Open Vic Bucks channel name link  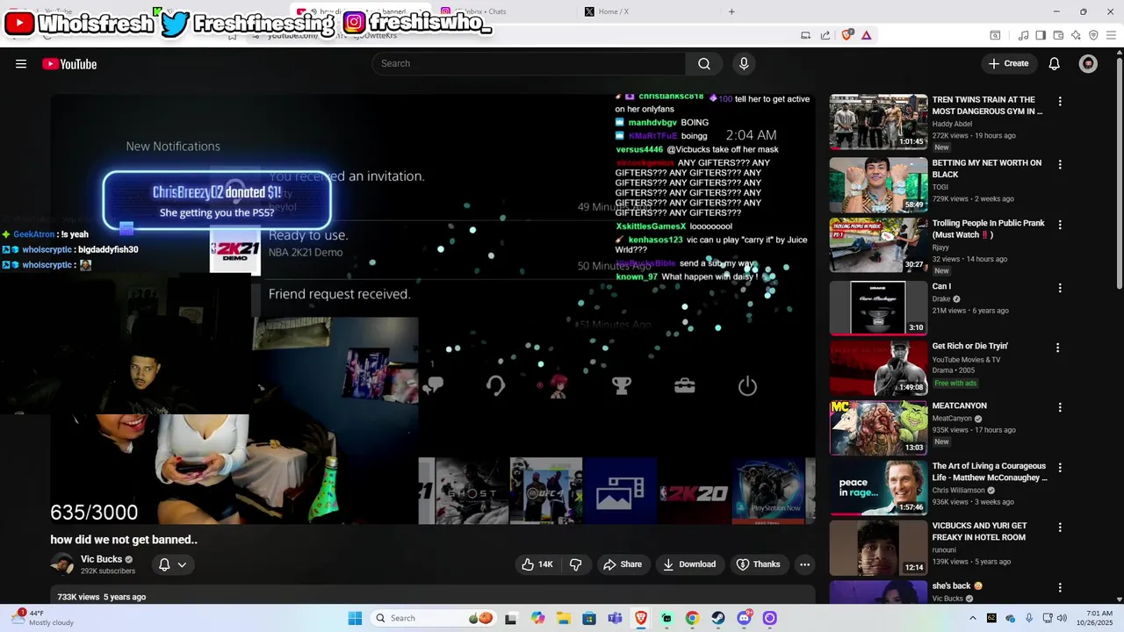(101, 559)
